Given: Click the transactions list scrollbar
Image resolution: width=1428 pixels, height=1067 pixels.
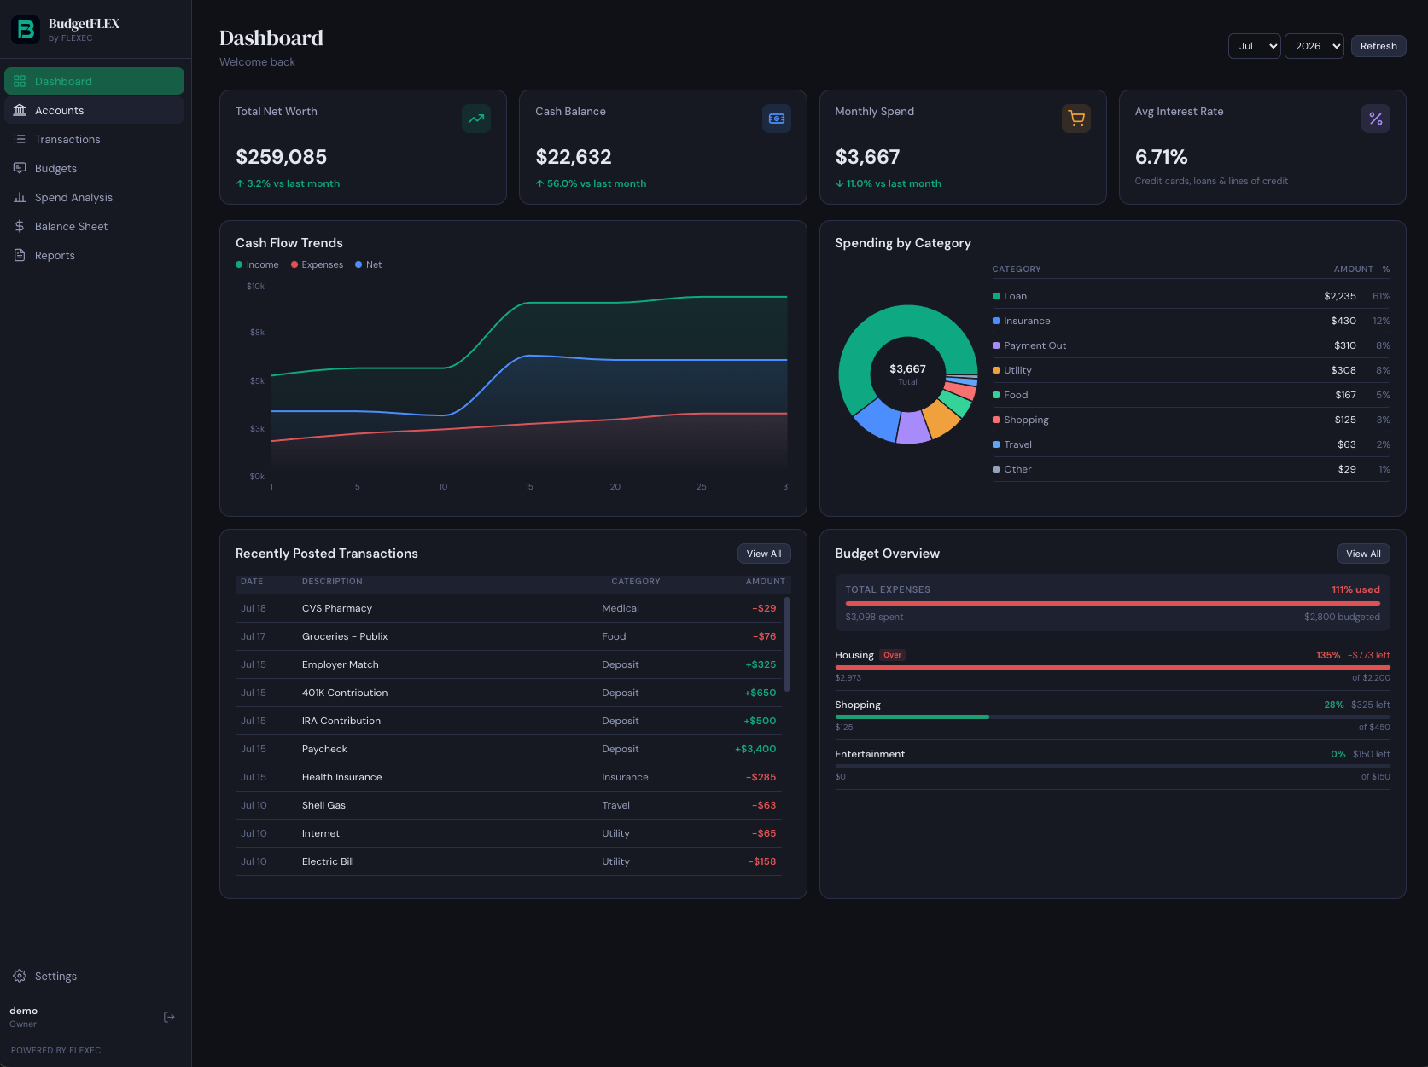Looking at the screenshot, I should pyautogui.click(x=787, y=644).
